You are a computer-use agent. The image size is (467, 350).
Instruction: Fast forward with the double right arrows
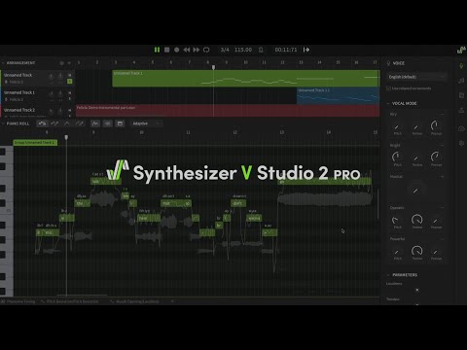coord(197,50)
